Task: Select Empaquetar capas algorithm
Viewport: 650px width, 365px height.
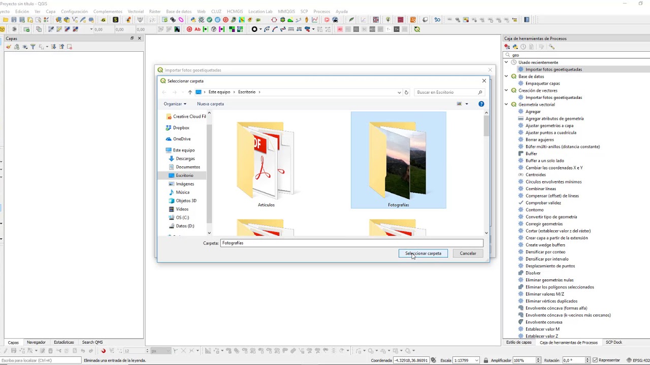Action: pyautogui.click(x=542, y=84)
